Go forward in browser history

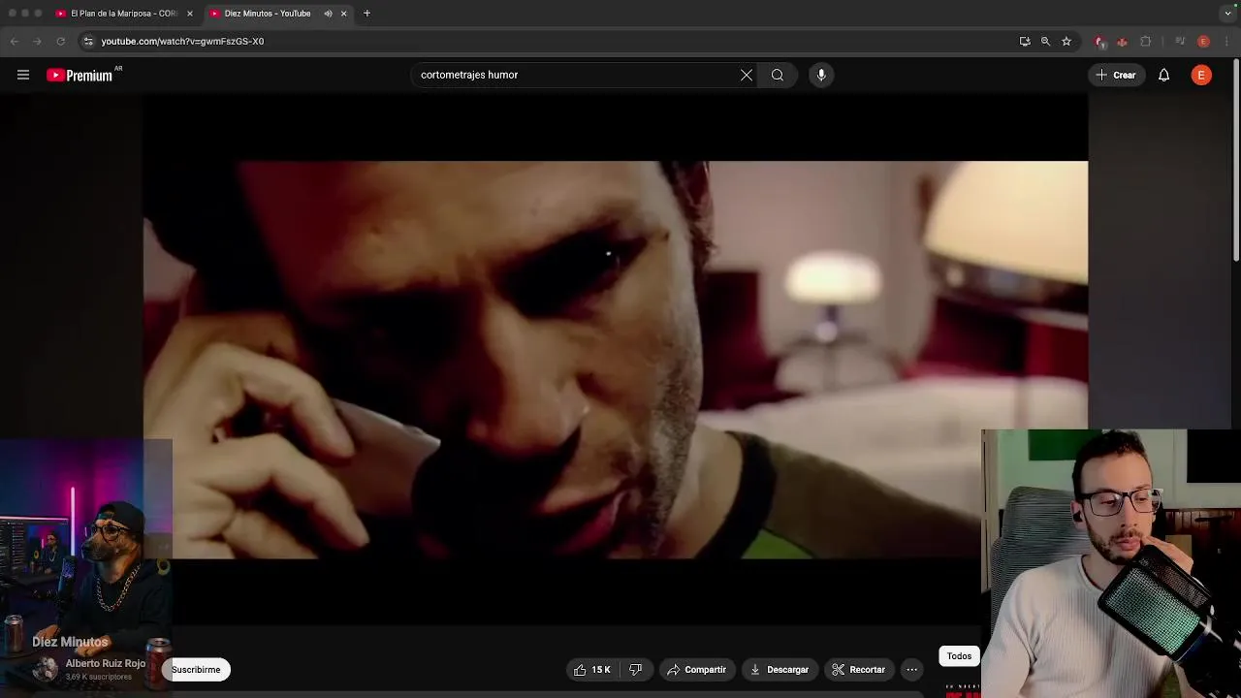pyautogui.click(x=37, y=41)
